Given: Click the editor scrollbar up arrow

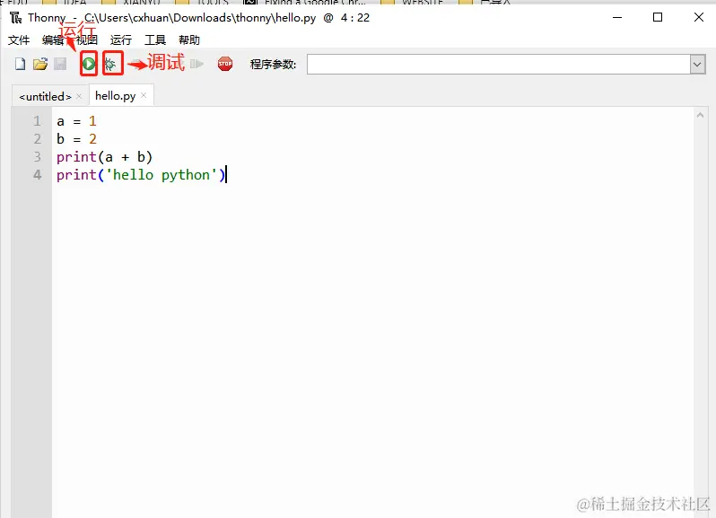Looking at the screenshot, I should tap(700, 115).
